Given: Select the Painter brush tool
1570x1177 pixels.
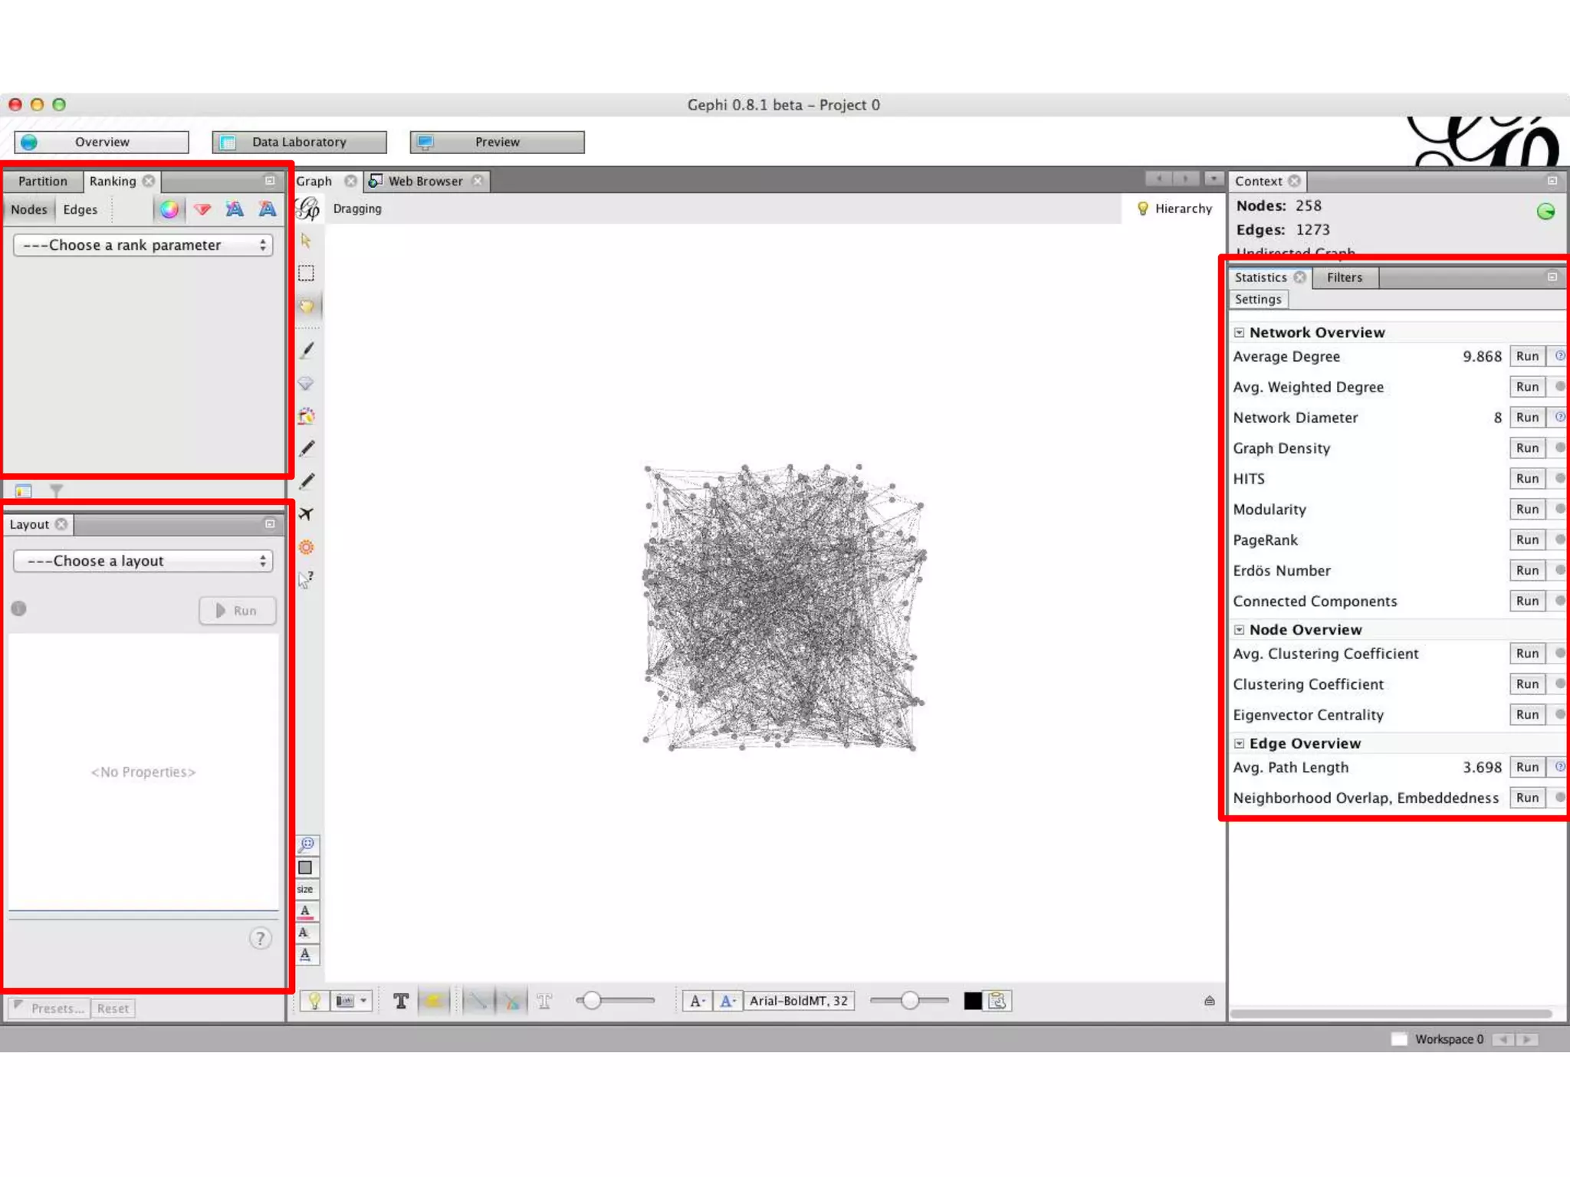Looking at the screenshot, I should (307, 350).
